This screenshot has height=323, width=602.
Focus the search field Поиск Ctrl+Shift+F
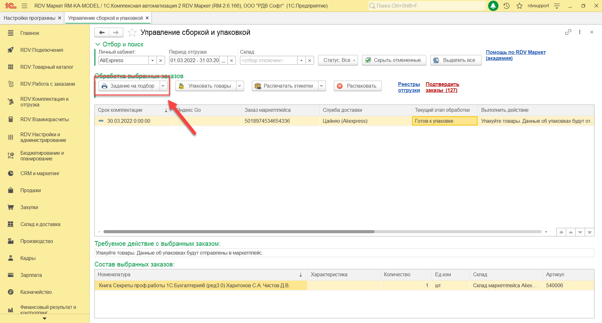pos(427,6)
